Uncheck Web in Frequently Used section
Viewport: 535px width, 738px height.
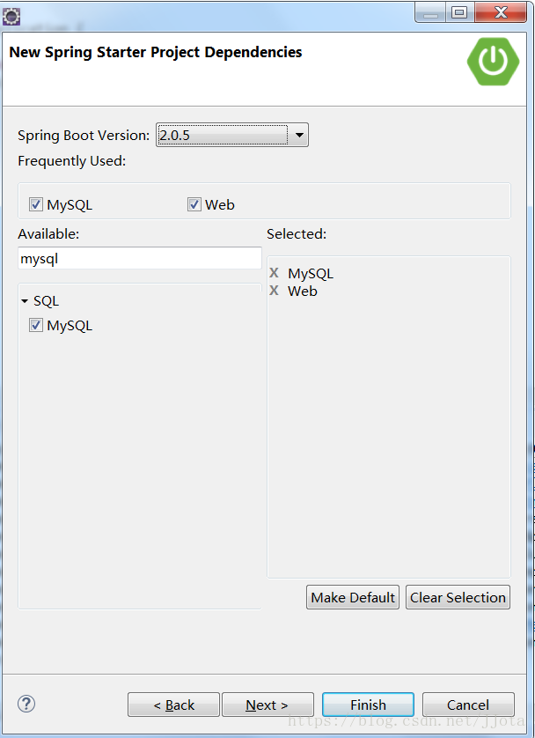pyautogui.click(x=194, y=204)
